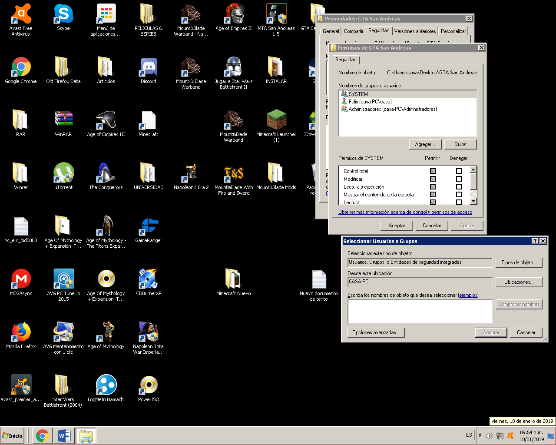Viewport: 556px width, 445px height.
Task: Open Chrome from the taskbar
Action: tap(42, 435)
